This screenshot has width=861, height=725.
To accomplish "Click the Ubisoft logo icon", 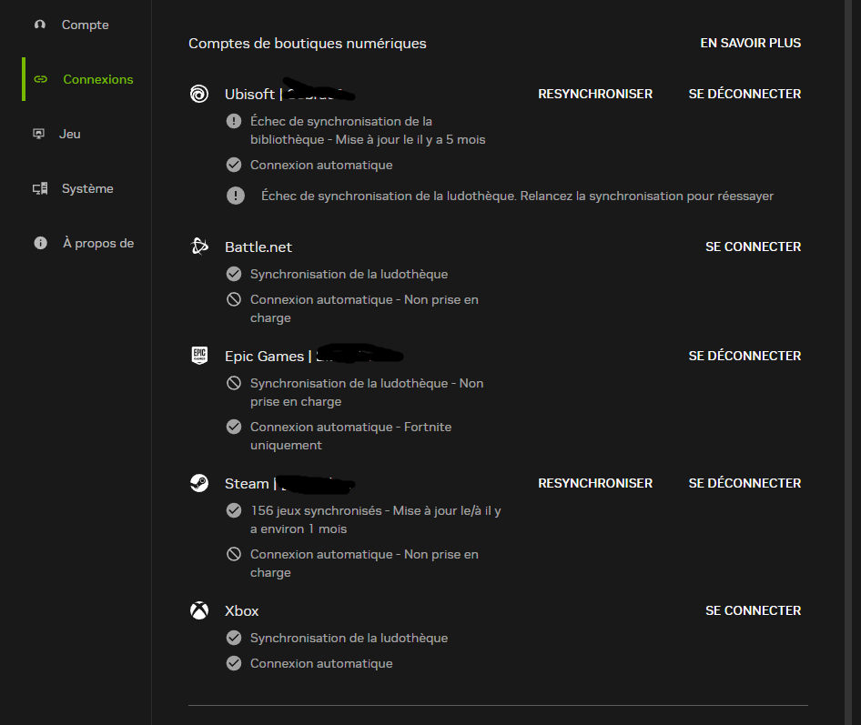I will pos(199,94).
